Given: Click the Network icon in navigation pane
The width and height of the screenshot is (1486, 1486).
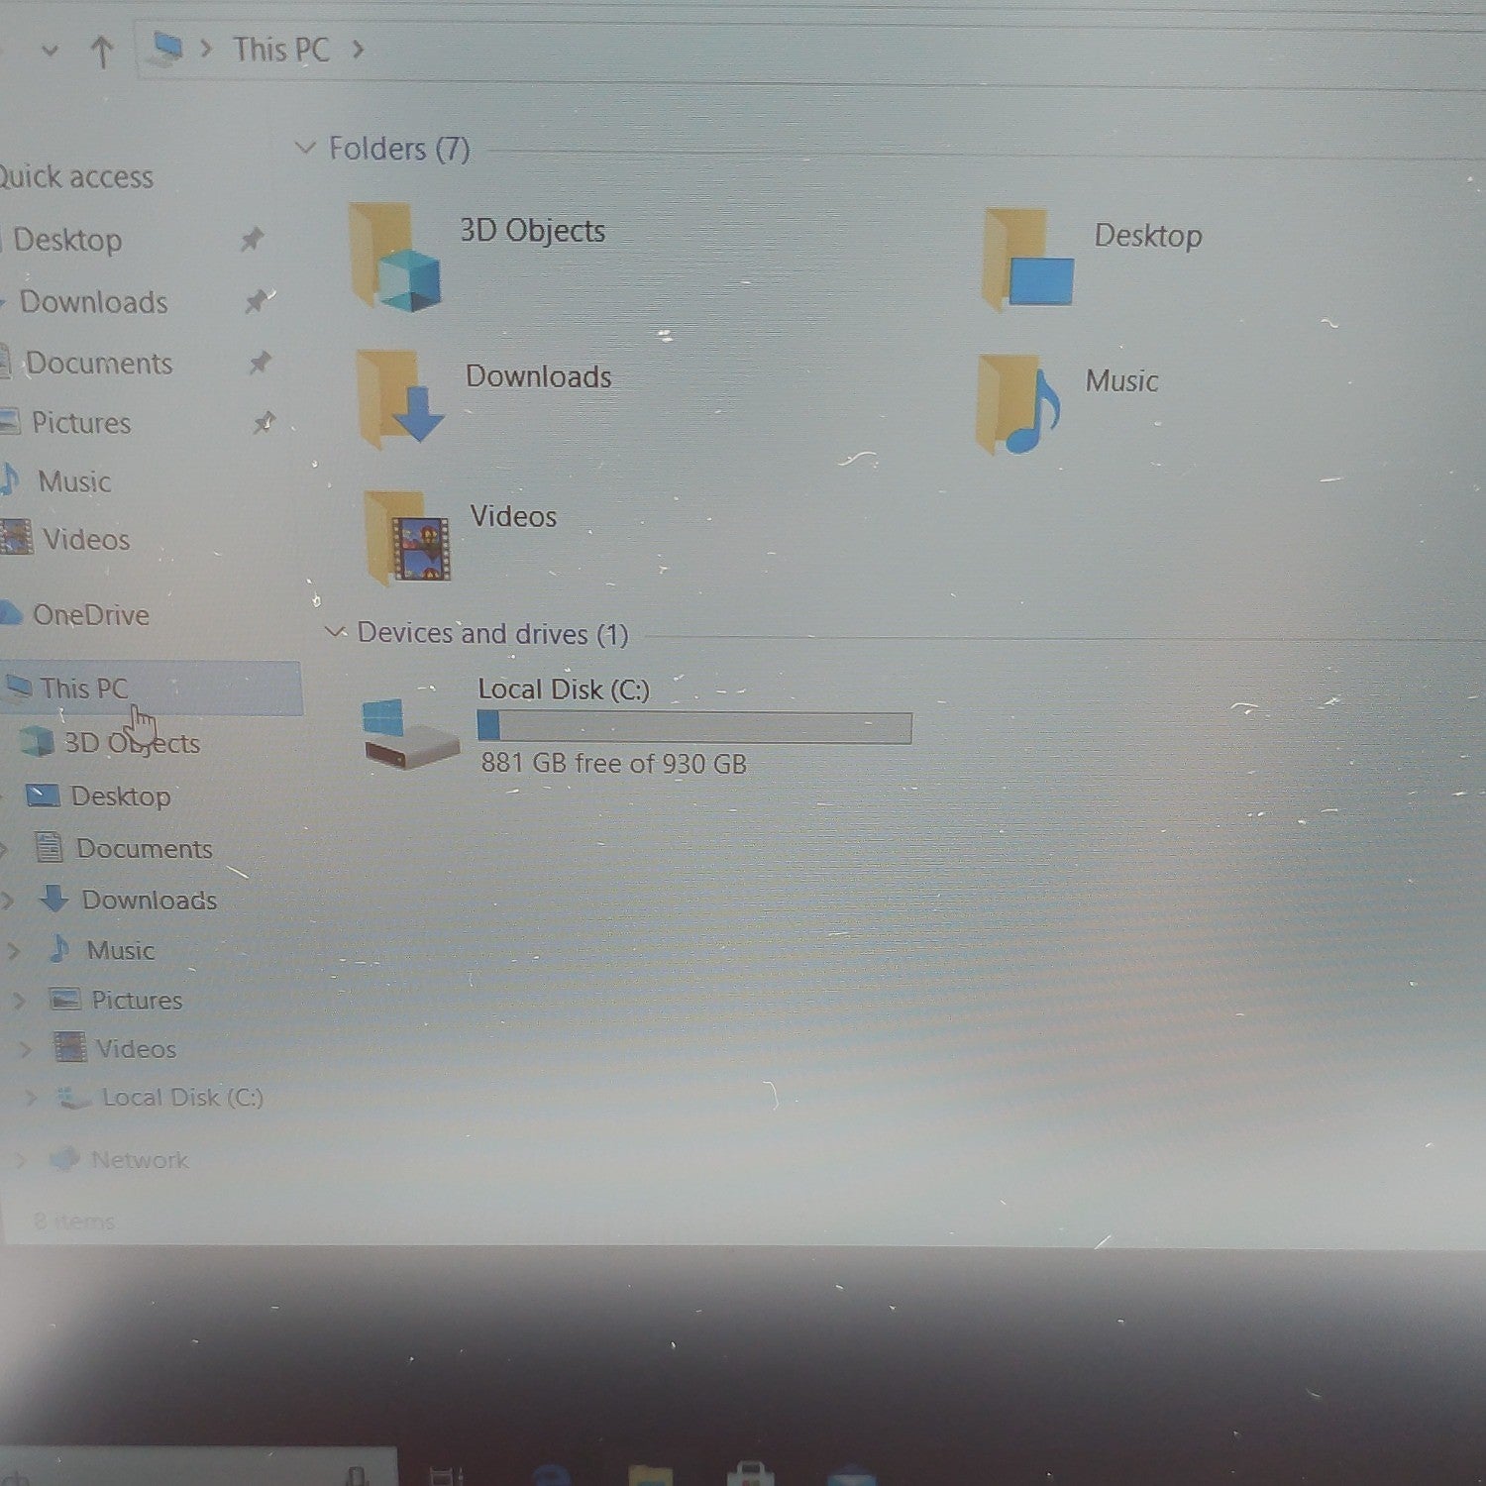Looking at the screenshot, I should coord(64,1158).
